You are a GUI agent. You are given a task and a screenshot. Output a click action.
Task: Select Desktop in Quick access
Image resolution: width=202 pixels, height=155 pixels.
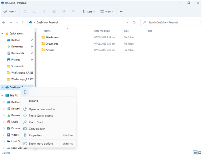tap(16, 40)
